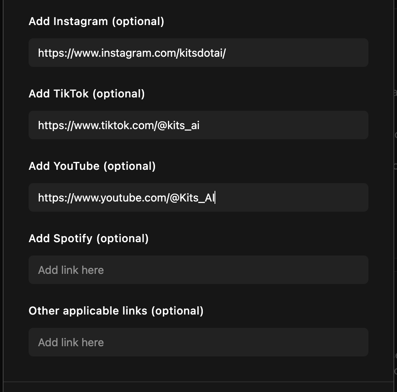
Task: Select the empty Spotify link field
Action: [x=198, y=270]
